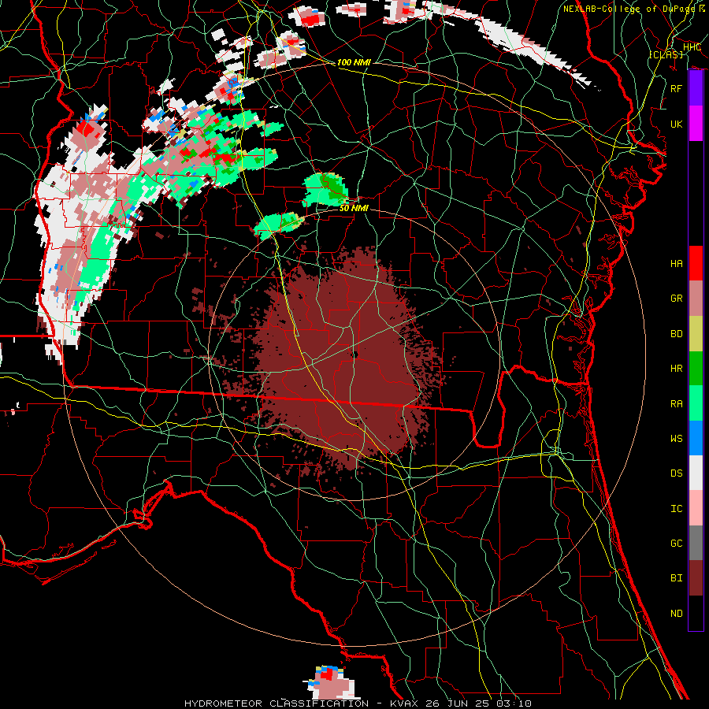The image size is (709, 709).
Task: Click the "WS" legend label
Action: pos(677,438)
